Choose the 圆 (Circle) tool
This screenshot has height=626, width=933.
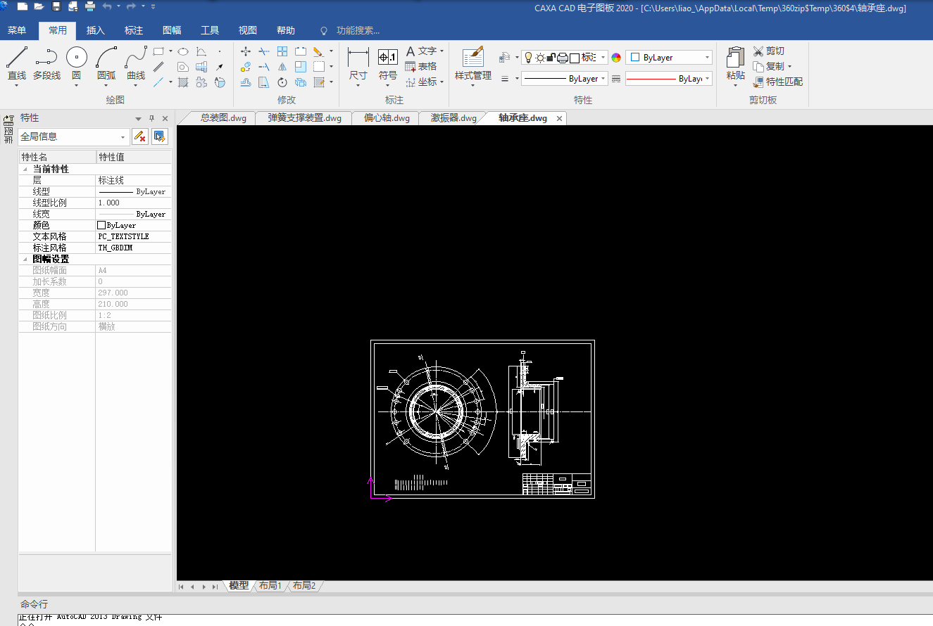pos(76,58)
